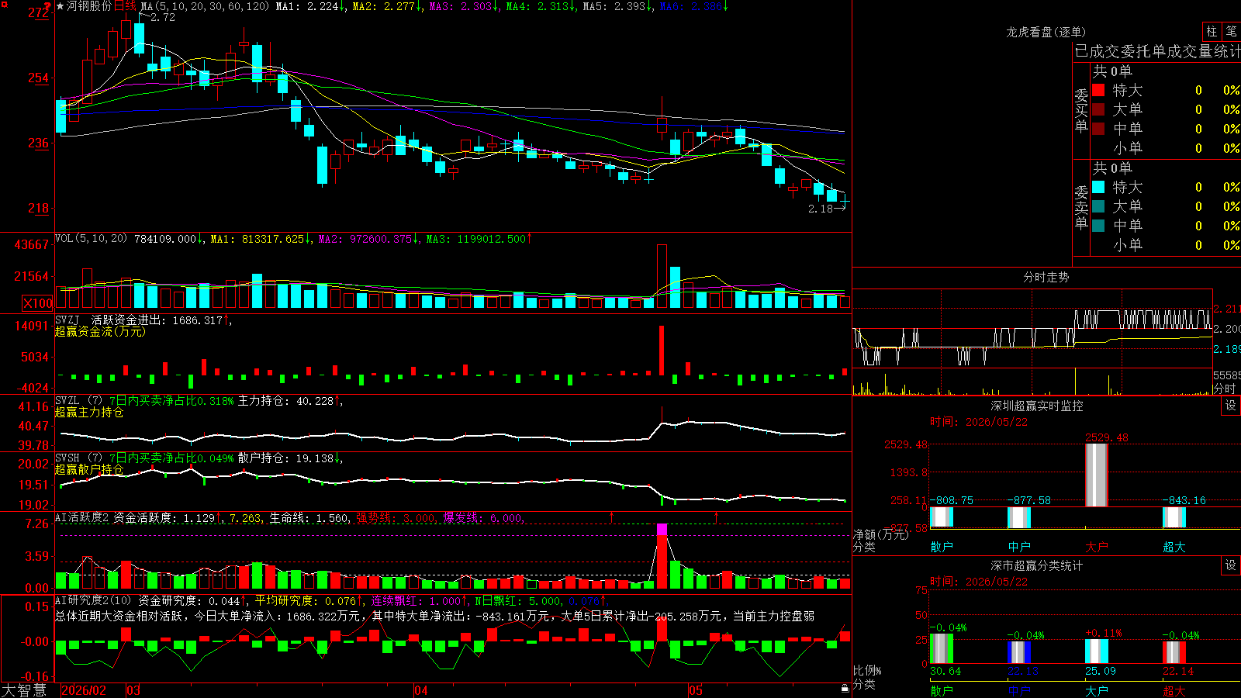This screenshot has width=1241, height=698.
Task: Click the 主力持仓: 40.228 value
Action: pos(285,401)
